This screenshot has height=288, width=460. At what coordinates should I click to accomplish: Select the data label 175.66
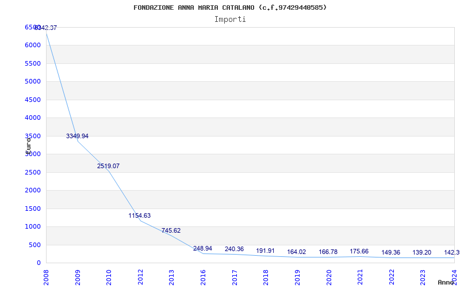(x=359, y=251)
